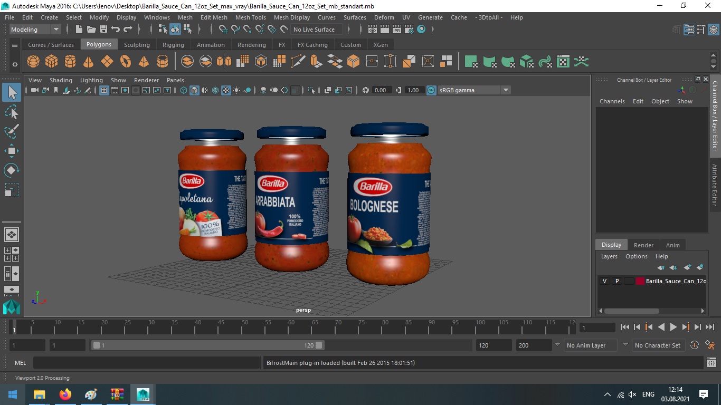Click the Save Scene icon
This screenshot has width=721, height=405.
tap(103, 30)
